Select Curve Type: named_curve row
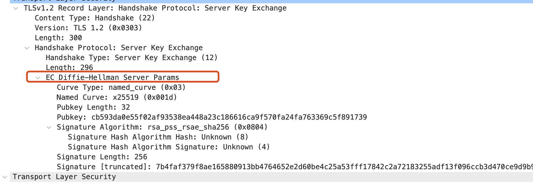This screenshot has height=183, width=533. [x=121, y=88]
